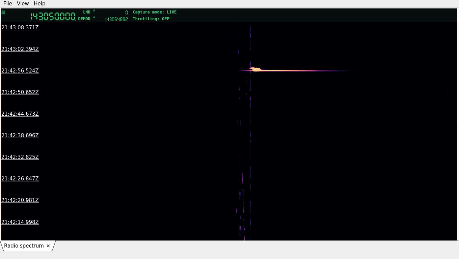Screen dimensions: 459x259
Task: Click timestamp 21:43:08.371Z on waterfall
Action: (20, 27)
